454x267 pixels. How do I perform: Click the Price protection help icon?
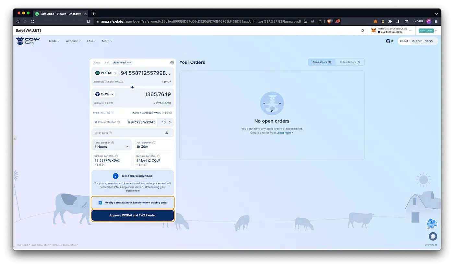tap(118, 122)
